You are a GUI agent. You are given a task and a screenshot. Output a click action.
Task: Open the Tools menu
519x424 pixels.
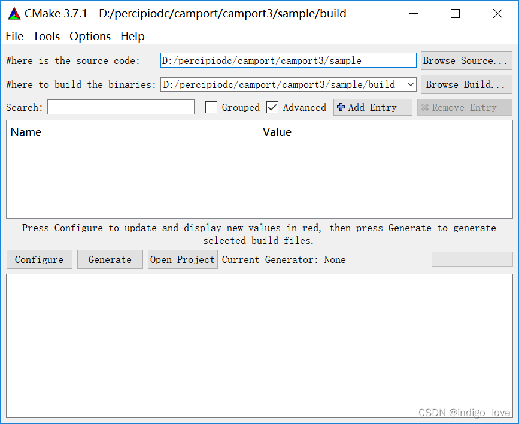(x=46, y=36)
